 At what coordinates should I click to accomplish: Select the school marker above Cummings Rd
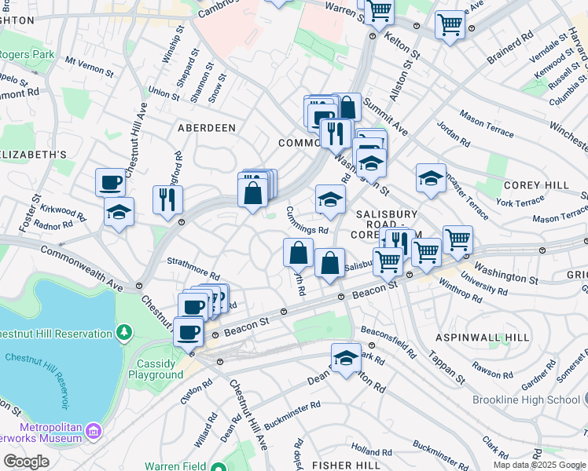coord(330,199)
